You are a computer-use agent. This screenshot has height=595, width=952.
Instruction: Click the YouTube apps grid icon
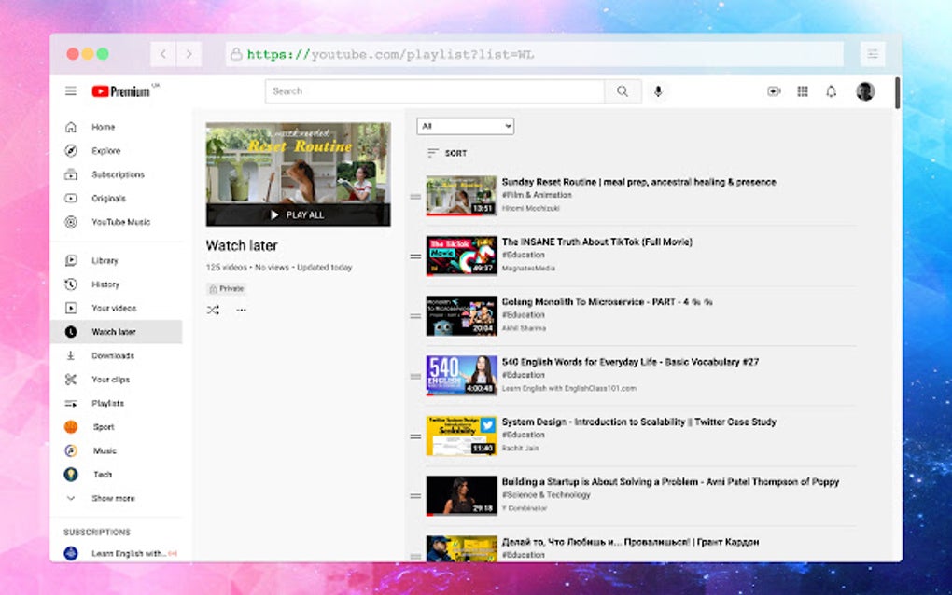tap(803, 90)
